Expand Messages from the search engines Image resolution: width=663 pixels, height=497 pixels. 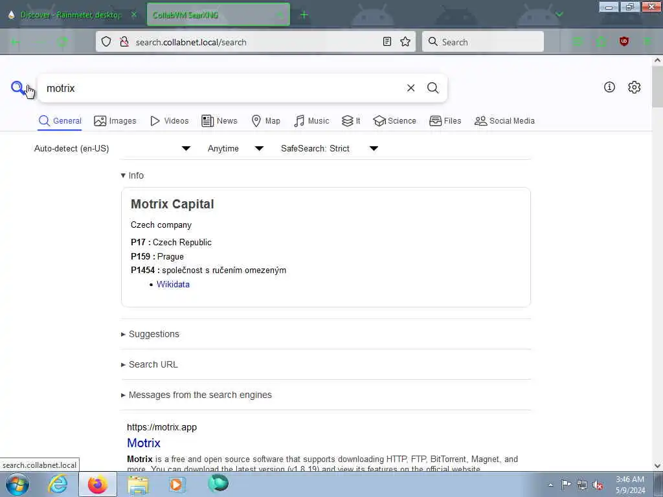pos(196,395)
